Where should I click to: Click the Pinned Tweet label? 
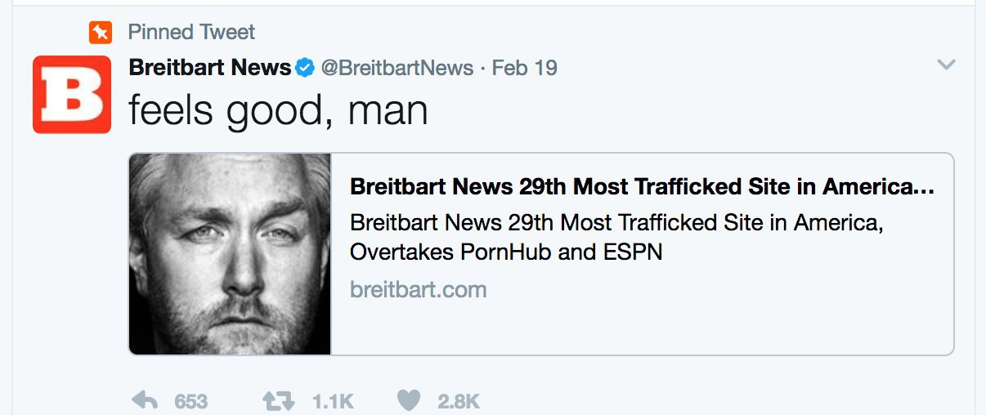point(191,33)
